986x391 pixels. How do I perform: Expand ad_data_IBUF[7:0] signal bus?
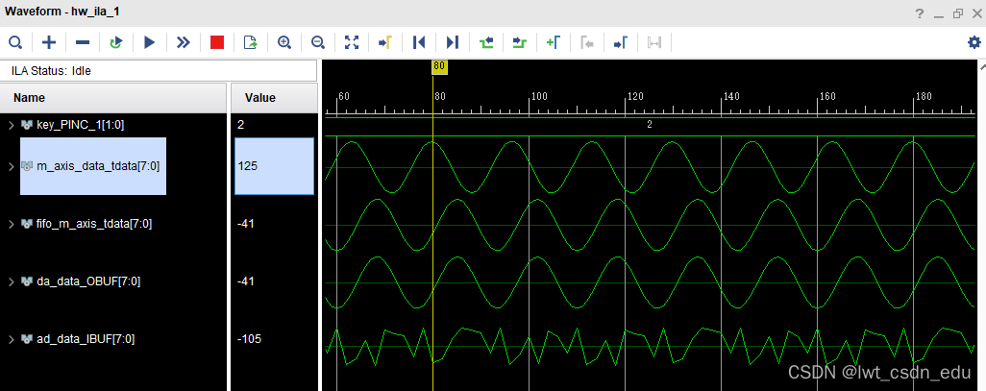point(11,339)
